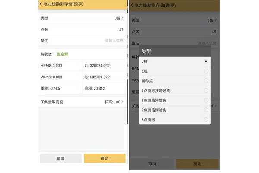Viewport: 259px width, 173px height.
Task: Tap back arrow beside 电力线勘测存储 on undimmed screen
Action: pos(41,4)
